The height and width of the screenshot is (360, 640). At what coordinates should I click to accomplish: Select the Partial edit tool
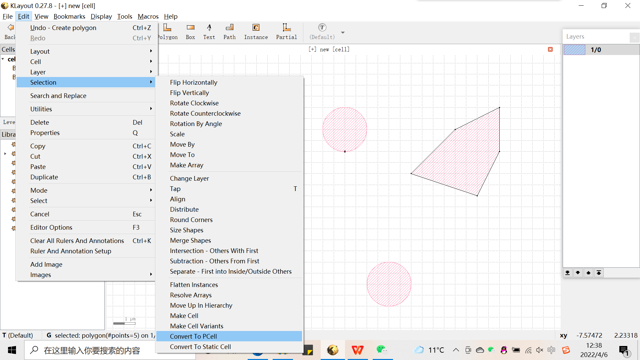click(286, 32)
